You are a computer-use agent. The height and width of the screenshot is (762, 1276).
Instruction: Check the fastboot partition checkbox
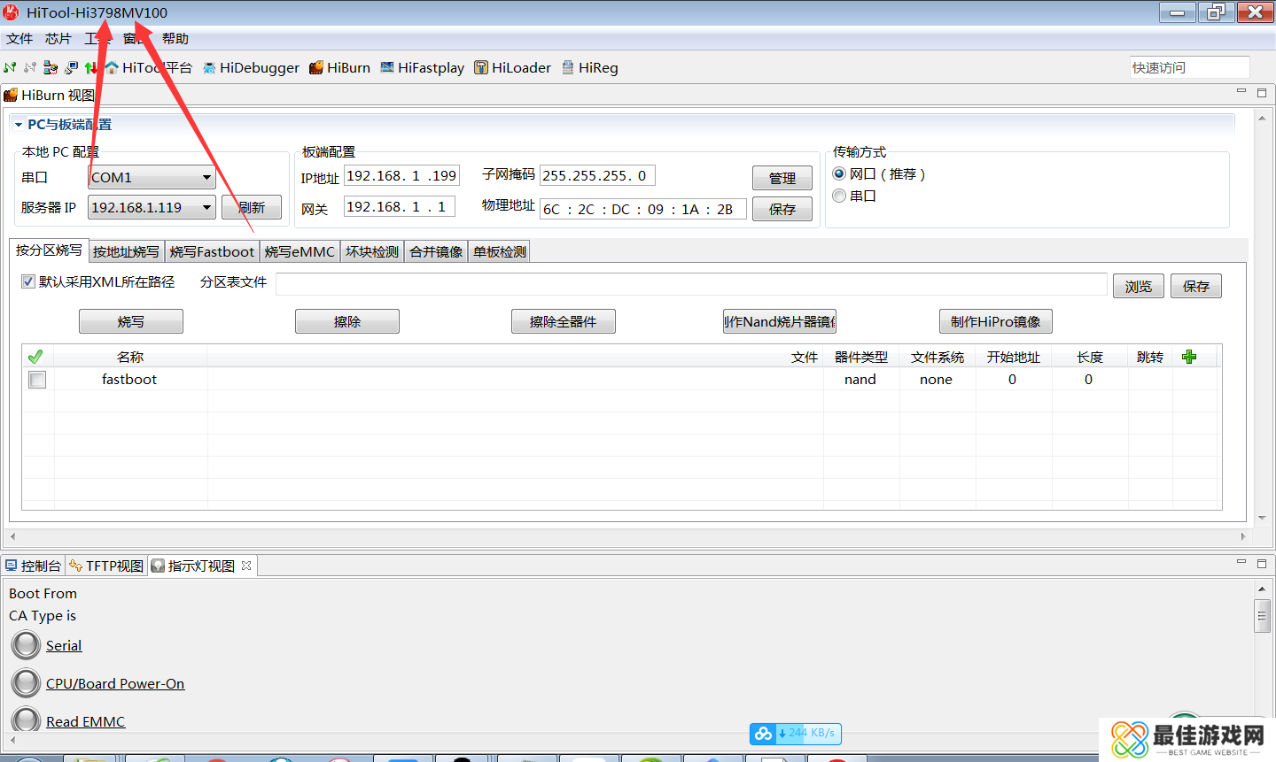coord(37,380)
